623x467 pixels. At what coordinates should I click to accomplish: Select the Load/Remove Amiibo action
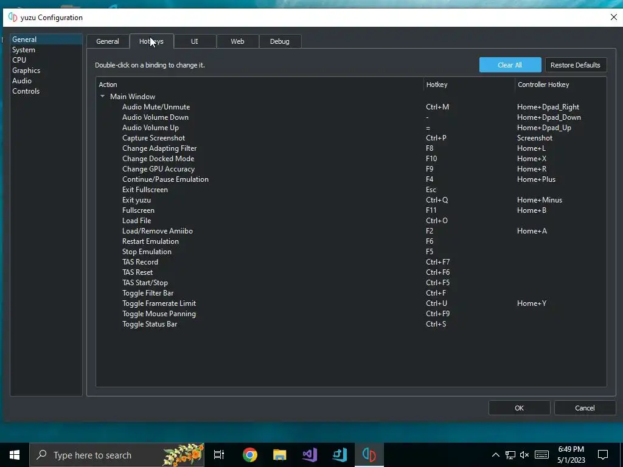pos(158,230)
